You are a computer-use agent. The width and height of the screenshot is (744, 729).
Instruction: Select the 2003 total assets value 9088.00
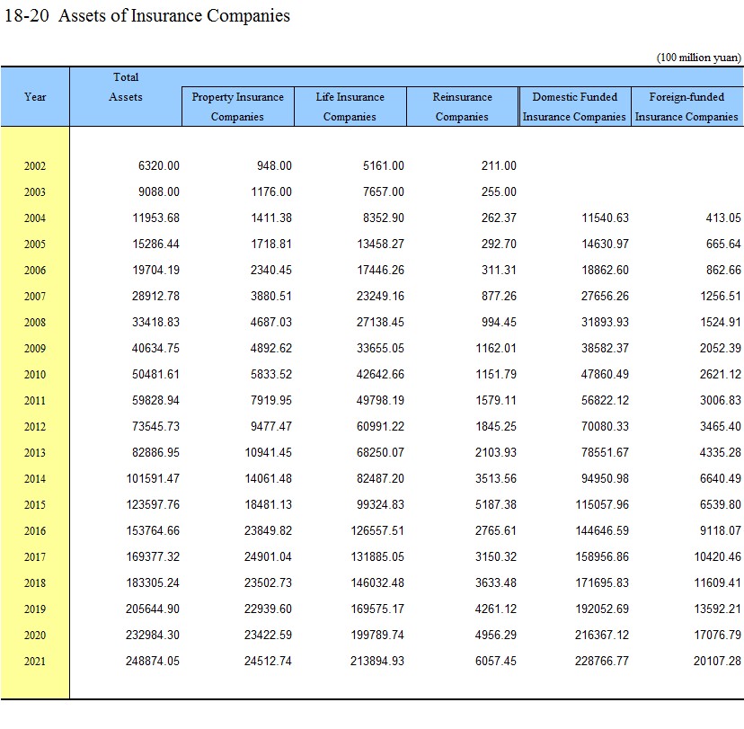coord(159,192)
